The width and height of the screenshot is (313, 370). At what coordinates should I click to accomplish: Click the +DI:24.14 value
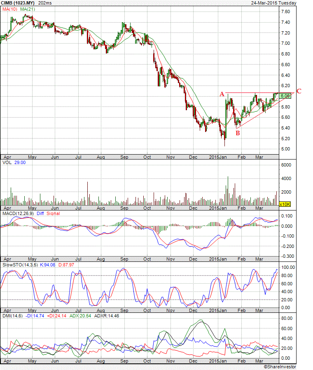click(56, 316)
